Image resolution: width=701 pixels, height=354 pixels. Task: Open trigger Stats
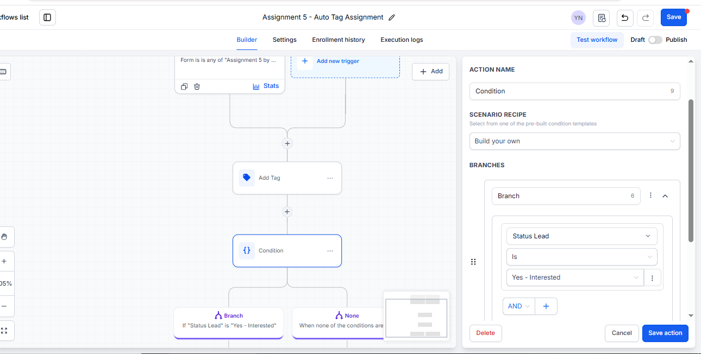pos(266,86)
